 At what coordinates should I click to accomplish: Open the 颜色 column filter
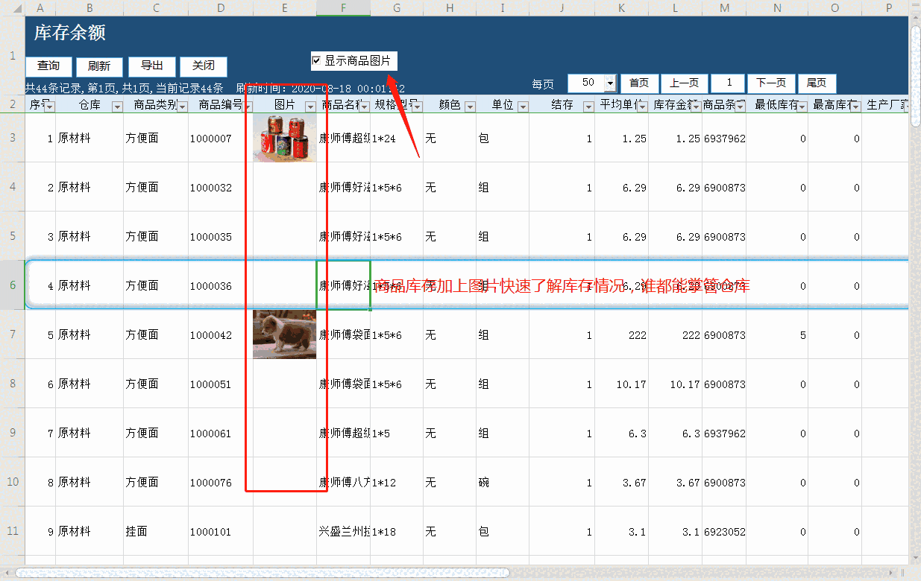coord(470,108)
